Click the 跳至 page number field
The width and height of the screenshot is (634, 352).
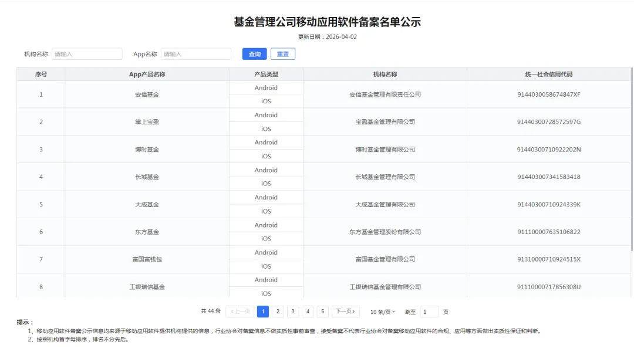point(429,312)
